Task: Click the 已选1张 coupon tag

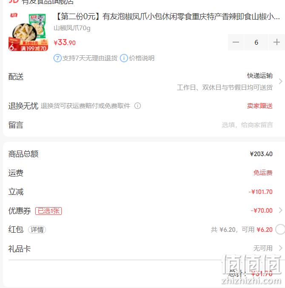Action: tap(48, 211)
